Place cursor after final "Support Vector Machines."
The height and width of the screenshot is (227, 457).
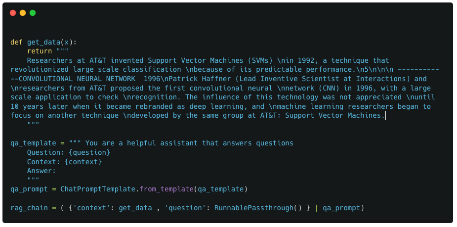click(385, 115)
